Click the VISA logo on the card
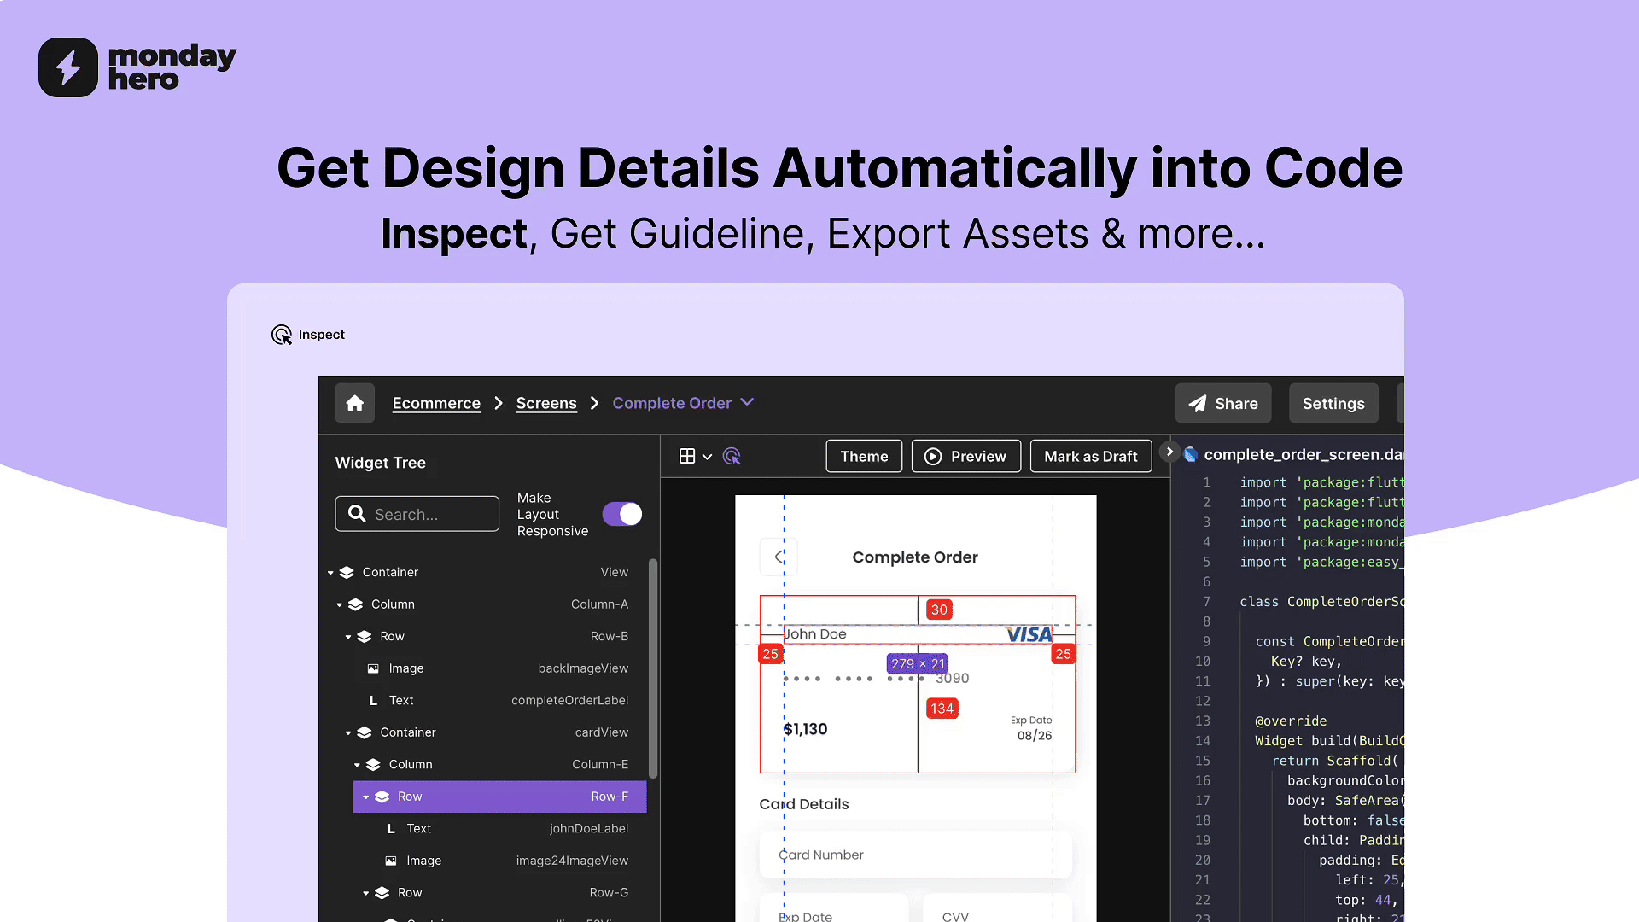 click(1029, 634)
